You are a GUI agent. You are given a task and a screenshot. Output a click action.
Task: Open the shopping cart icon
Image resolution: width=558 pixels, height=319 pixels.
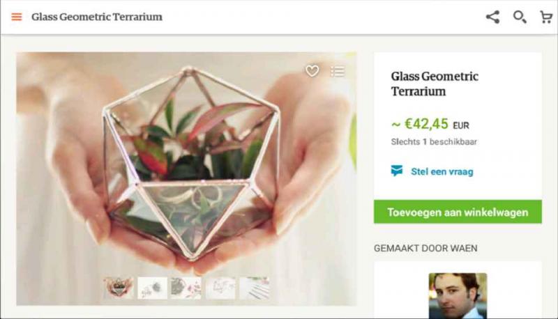[546, 17]
